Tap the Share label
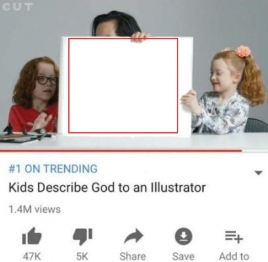This screenshot has width=268, height=262. pos(133,256)
